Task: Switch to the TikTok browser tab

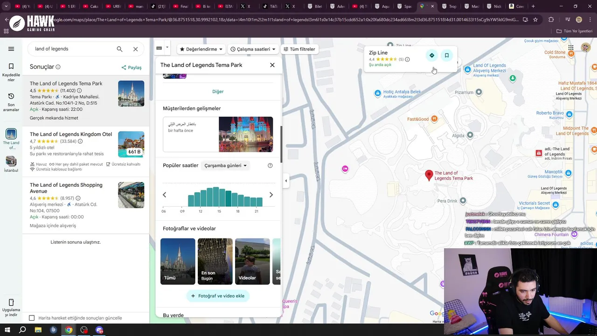Action: click(x=270, y=7)
